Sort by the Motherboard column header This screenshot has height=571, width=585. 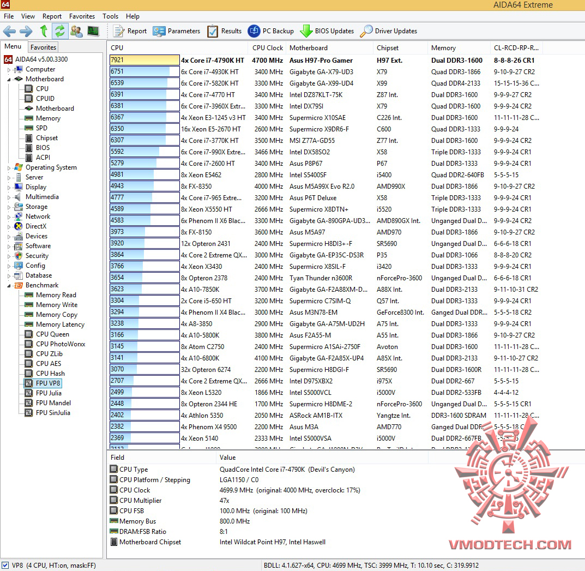pos(329,48)
